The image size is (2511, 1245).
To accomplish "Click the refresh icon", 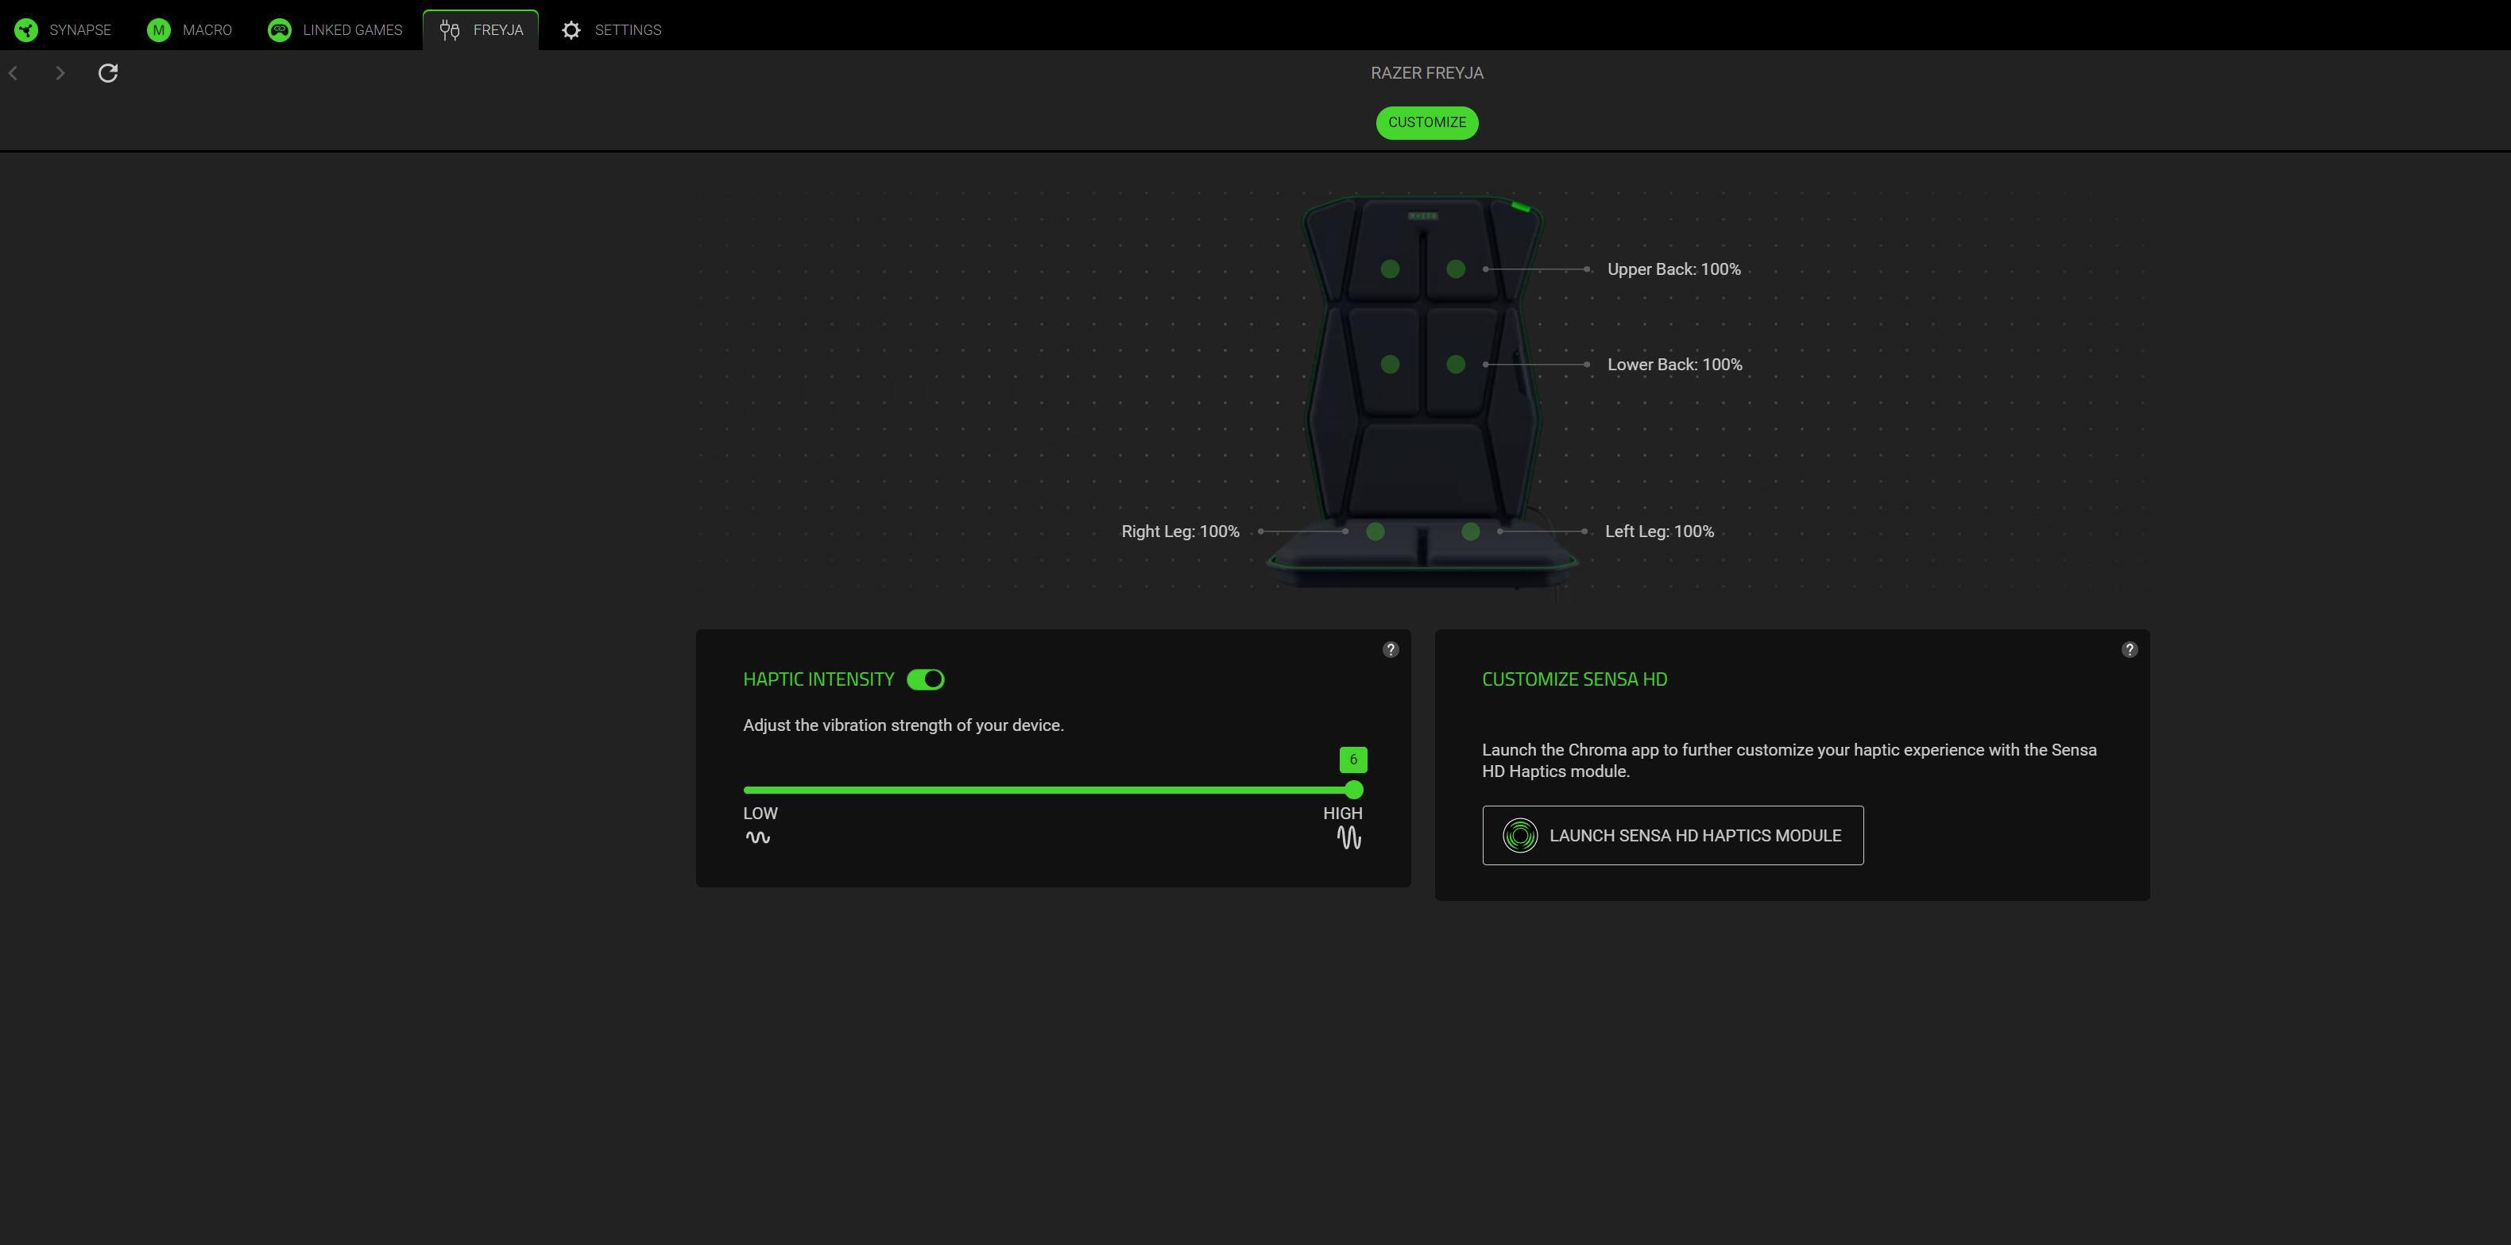I will [108, 73].
